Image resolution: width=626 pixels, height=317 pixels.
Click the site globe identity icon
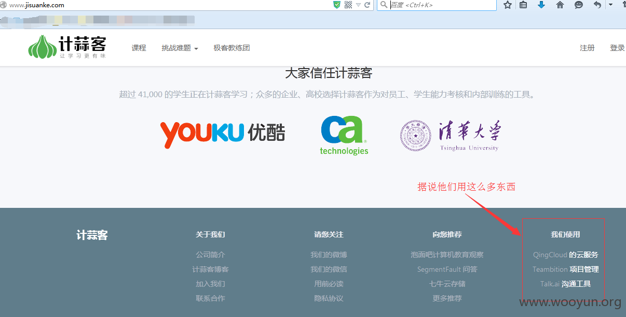pyautogui.click(x=3, y=5)
